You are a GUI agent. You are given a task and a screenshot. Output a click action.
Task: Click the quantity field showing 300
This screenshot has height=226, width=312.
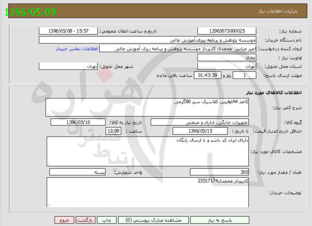click(219, 172)
